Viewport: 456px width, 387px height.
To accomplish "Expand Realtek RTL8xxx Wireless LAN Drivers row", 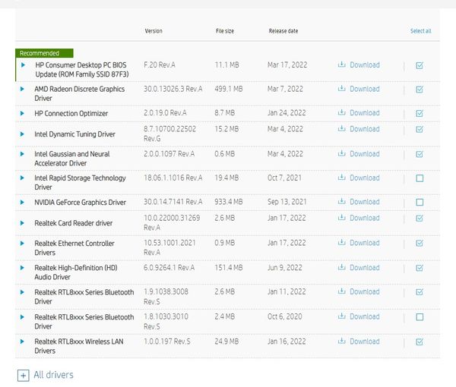I will [22, 341].
